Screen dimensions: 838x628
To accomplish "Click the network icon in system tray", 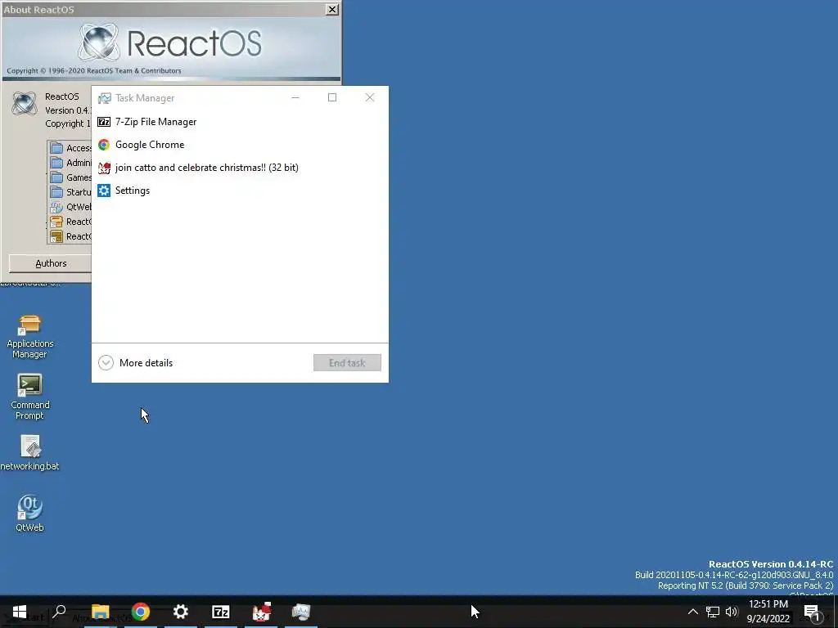I will click(713, 612).
